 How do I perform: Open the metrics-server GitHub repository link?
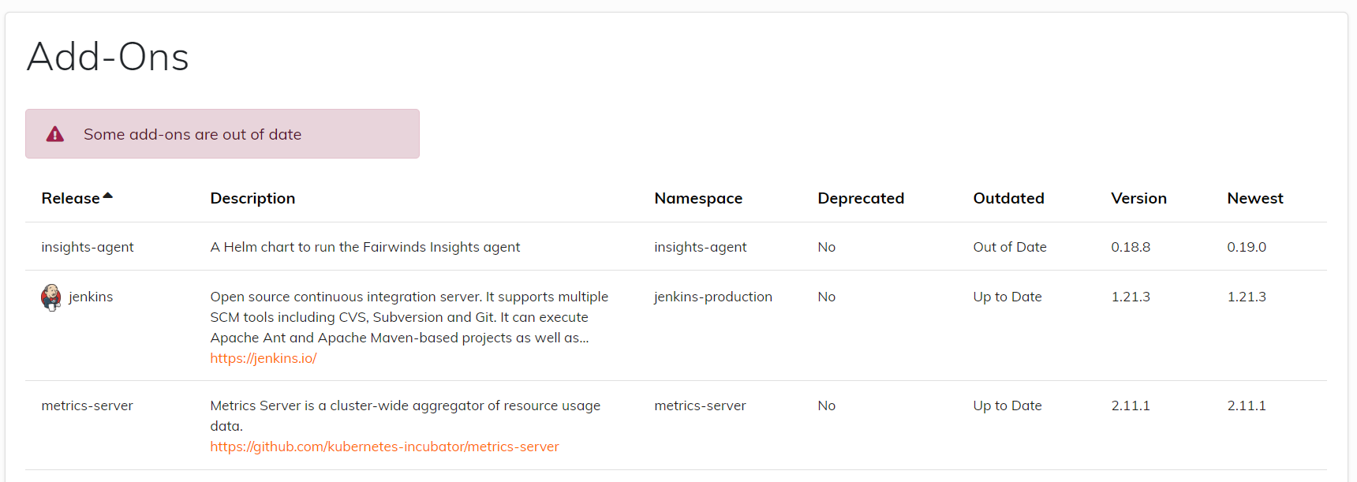[384, 447]
